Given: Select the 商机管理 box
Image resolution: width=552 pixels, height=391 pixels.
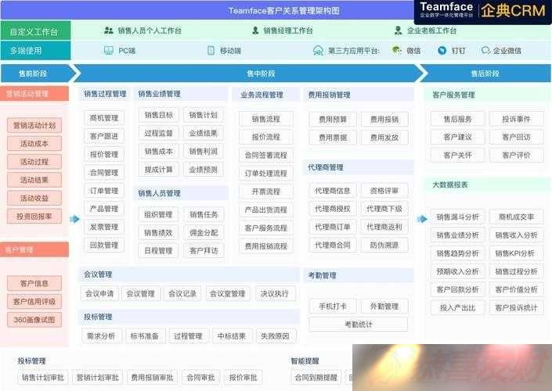Looking at the screenshot, I should [104, 118].
